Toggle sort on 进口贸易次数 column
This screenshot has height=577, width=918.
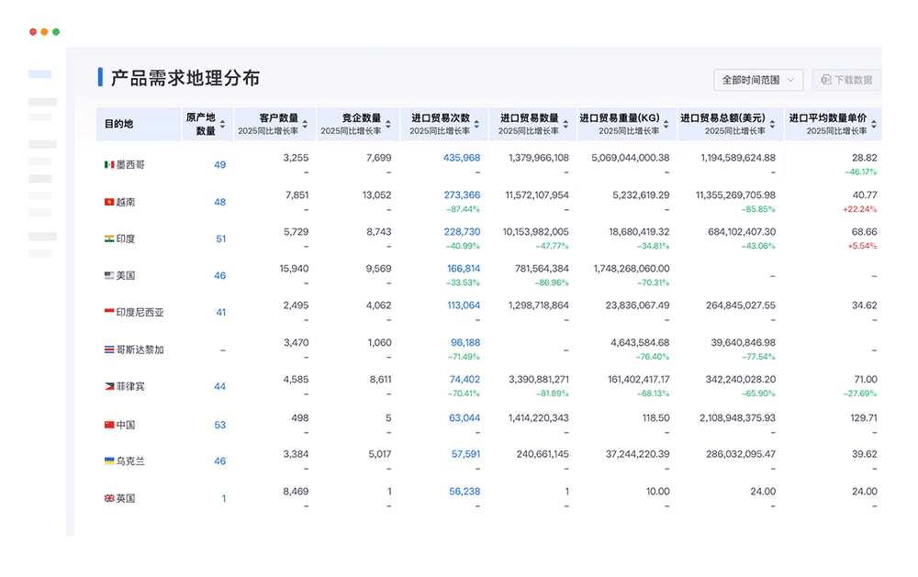pos(478,124)
